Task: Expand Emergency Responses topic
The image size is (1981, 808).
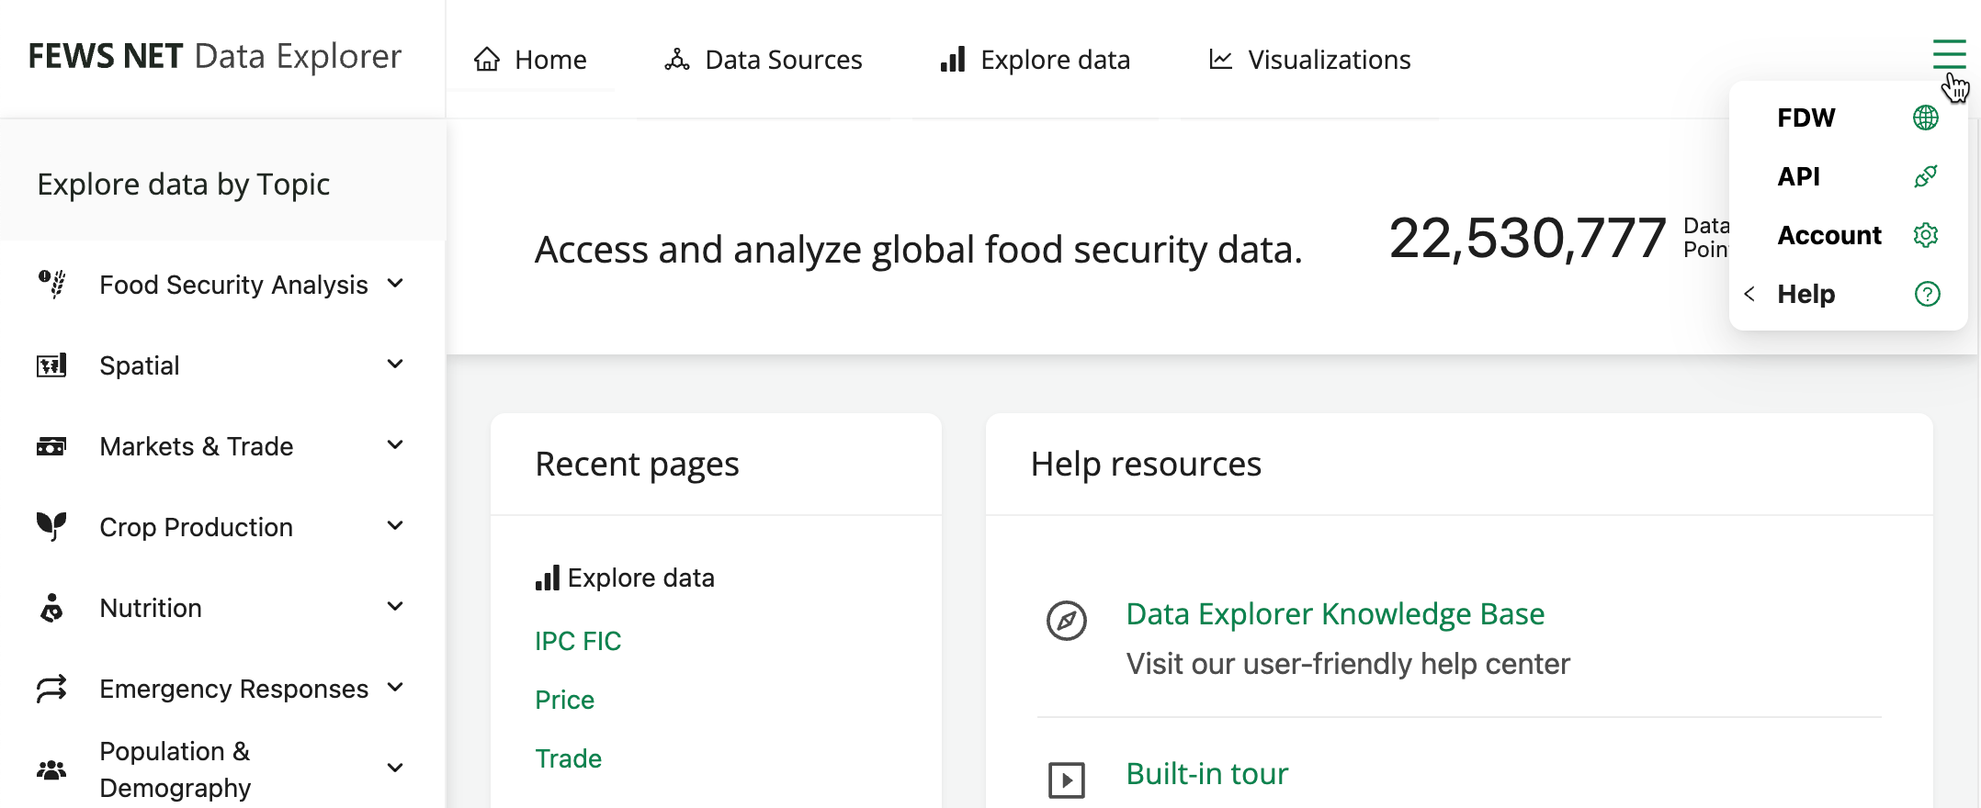Action: [x=395, y=688]
